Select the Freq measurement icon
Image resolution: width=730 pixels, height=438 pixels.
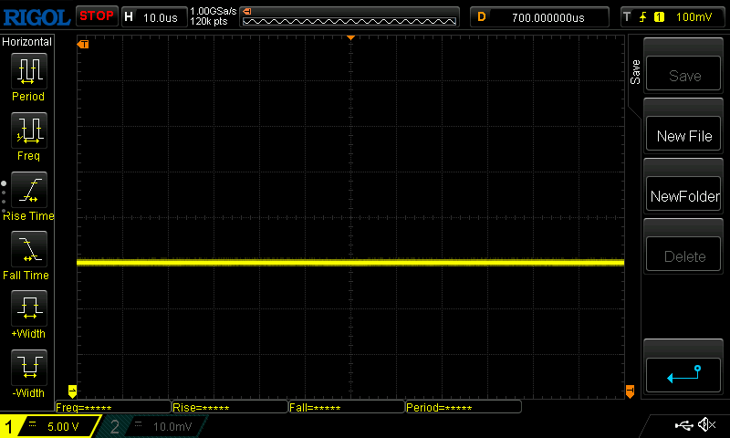pyautogui.click(x=28, y=131)
